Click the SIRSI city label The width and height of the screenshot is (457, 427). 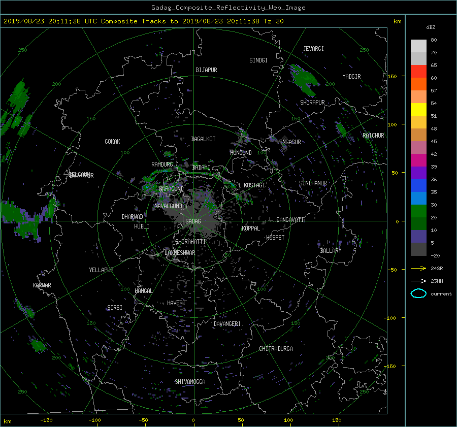[115, 308]
